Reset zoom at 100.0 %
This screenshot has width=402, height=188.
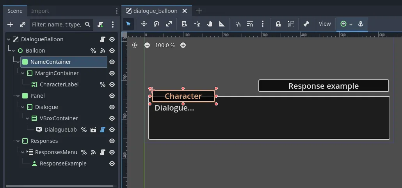pos(165,45)
